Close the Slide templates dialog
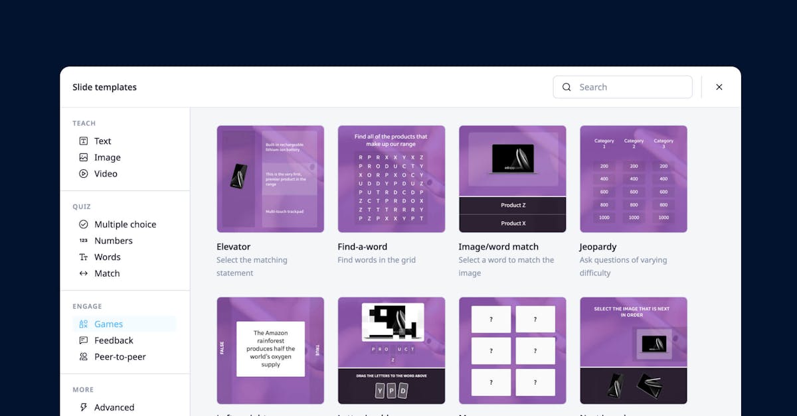Screen dimensions: 797x416 pos(719,87)
